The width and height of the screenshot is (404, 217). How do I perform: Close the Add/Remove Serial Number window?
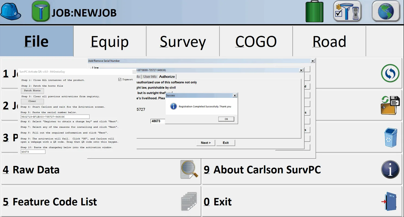pyautogui.click(x=313, y=61)
